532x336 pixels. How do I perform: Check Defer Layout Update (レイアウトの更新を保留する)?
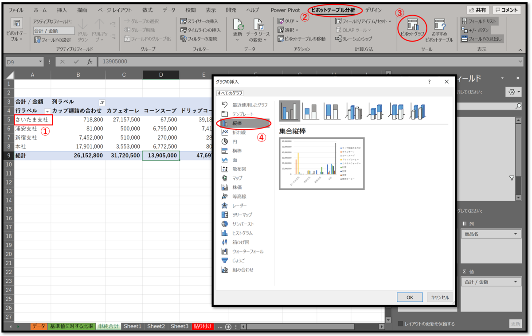click(x=401, y=324)
